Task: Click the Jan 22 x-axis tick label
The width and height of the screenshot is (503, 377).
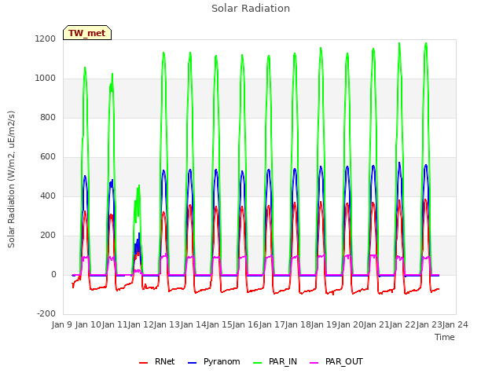Action: coord(402,324)
